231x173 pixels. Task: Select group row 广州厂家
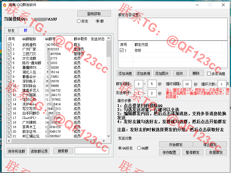click(x=57, y=49)
